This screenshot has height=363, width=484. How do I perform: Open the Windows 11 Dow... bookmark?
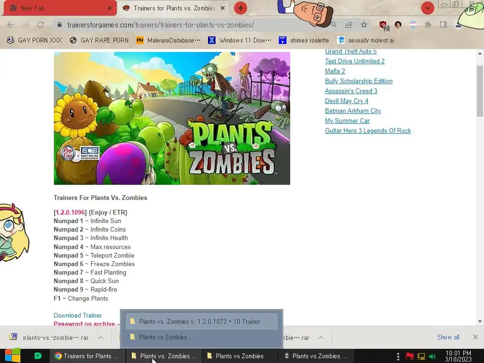(240, 40)
